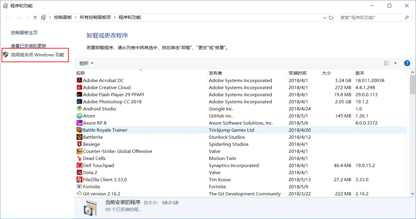416x219 pixels.
Task: Open help with the blue question mark icon
Action: 407,63
